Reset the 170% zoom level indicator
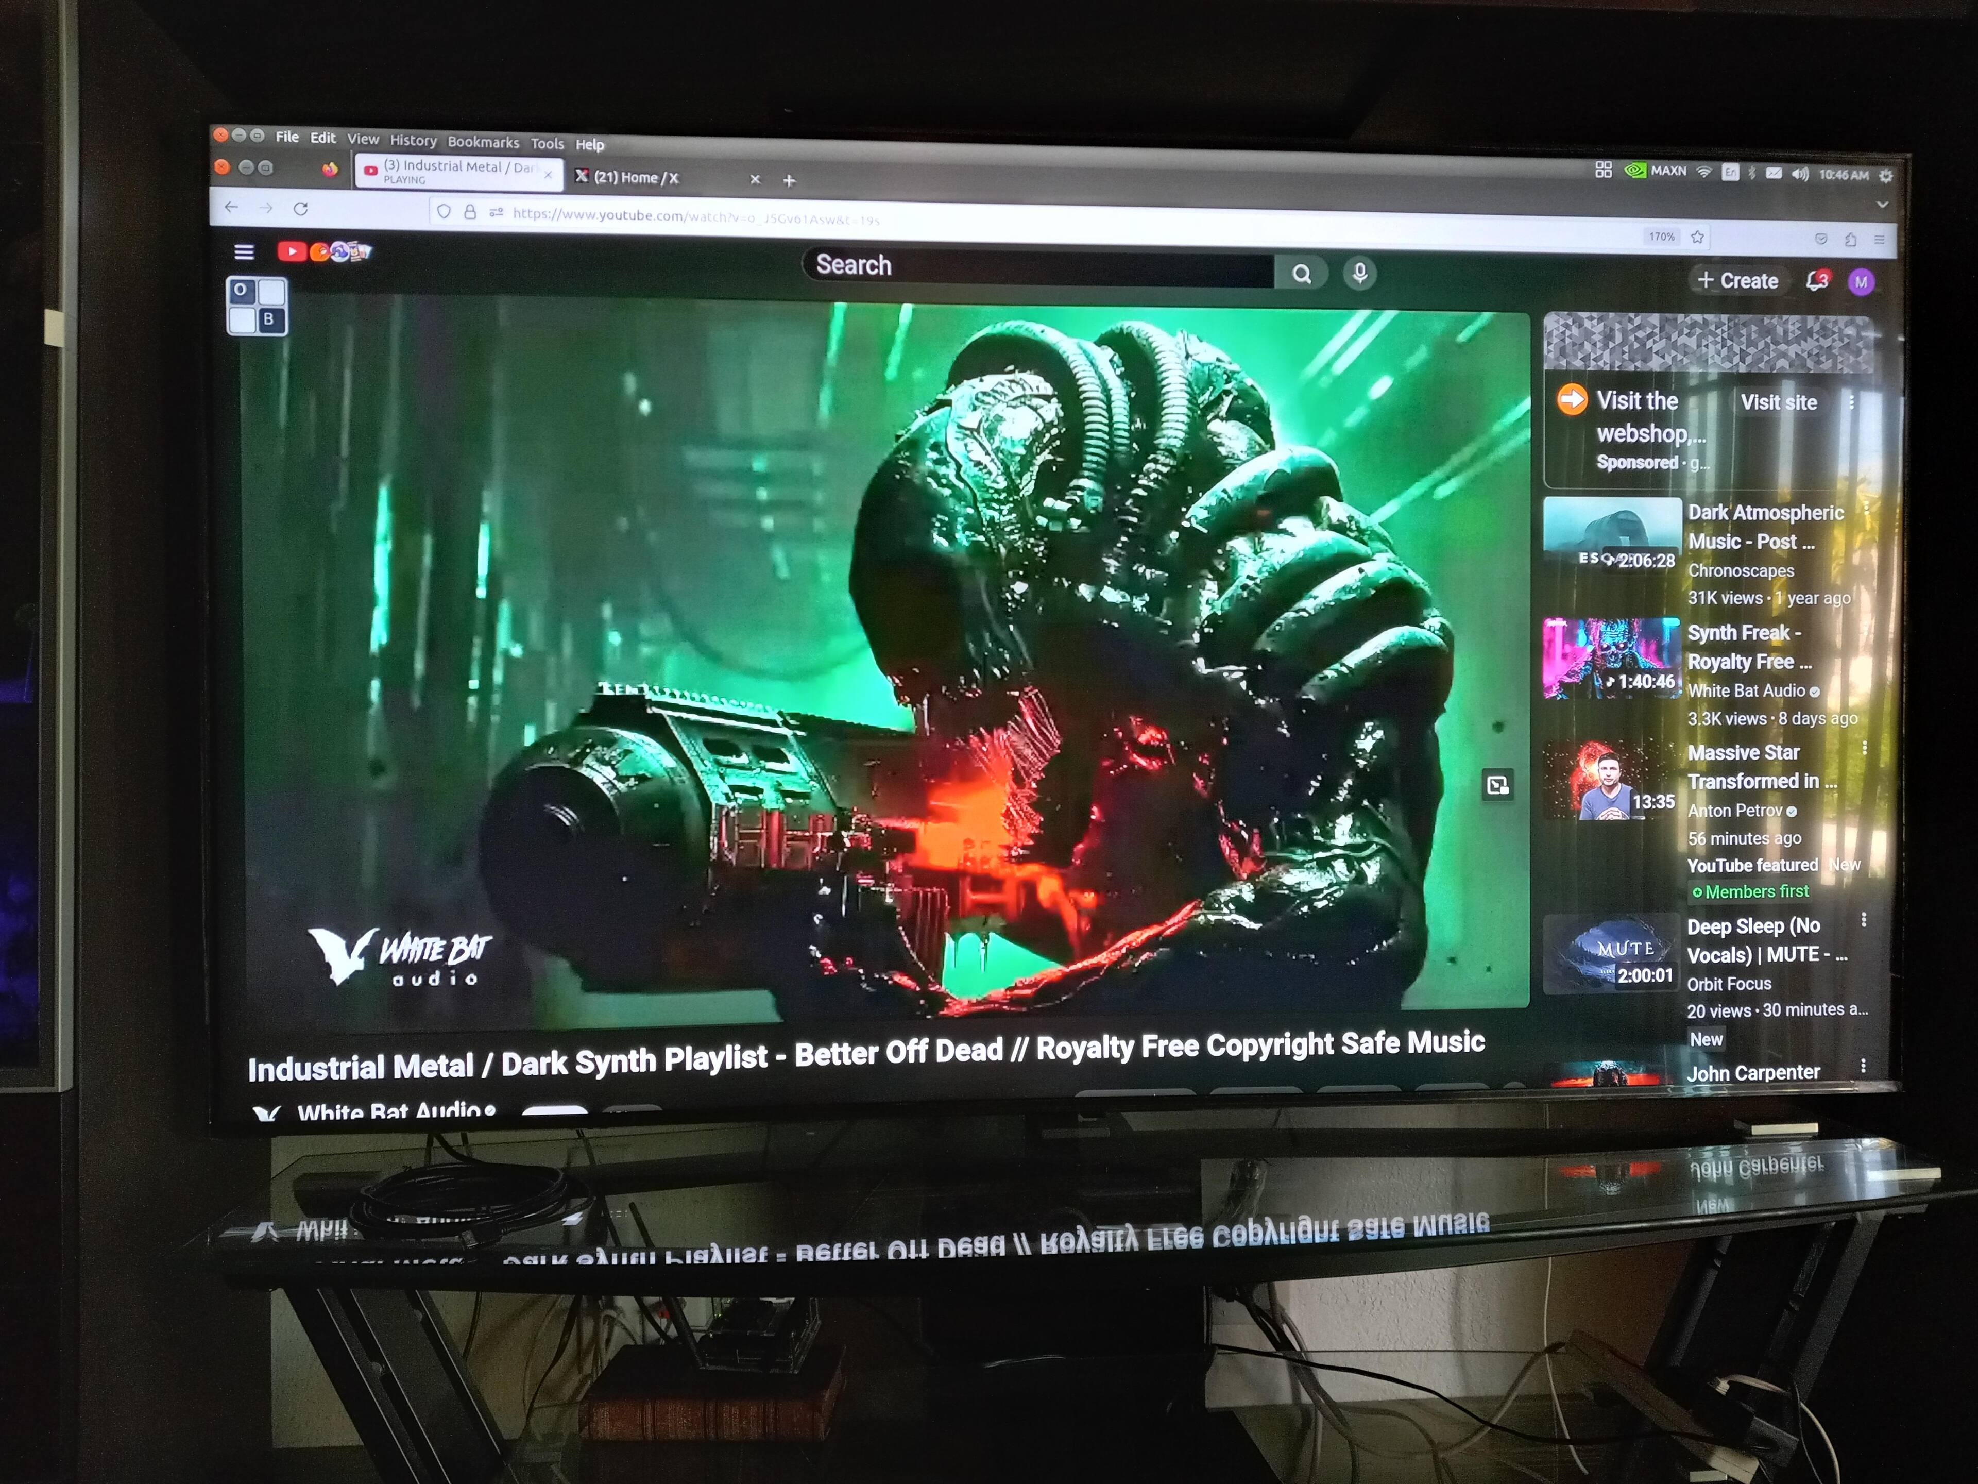1978x1484 pixels. [1661, 237]
